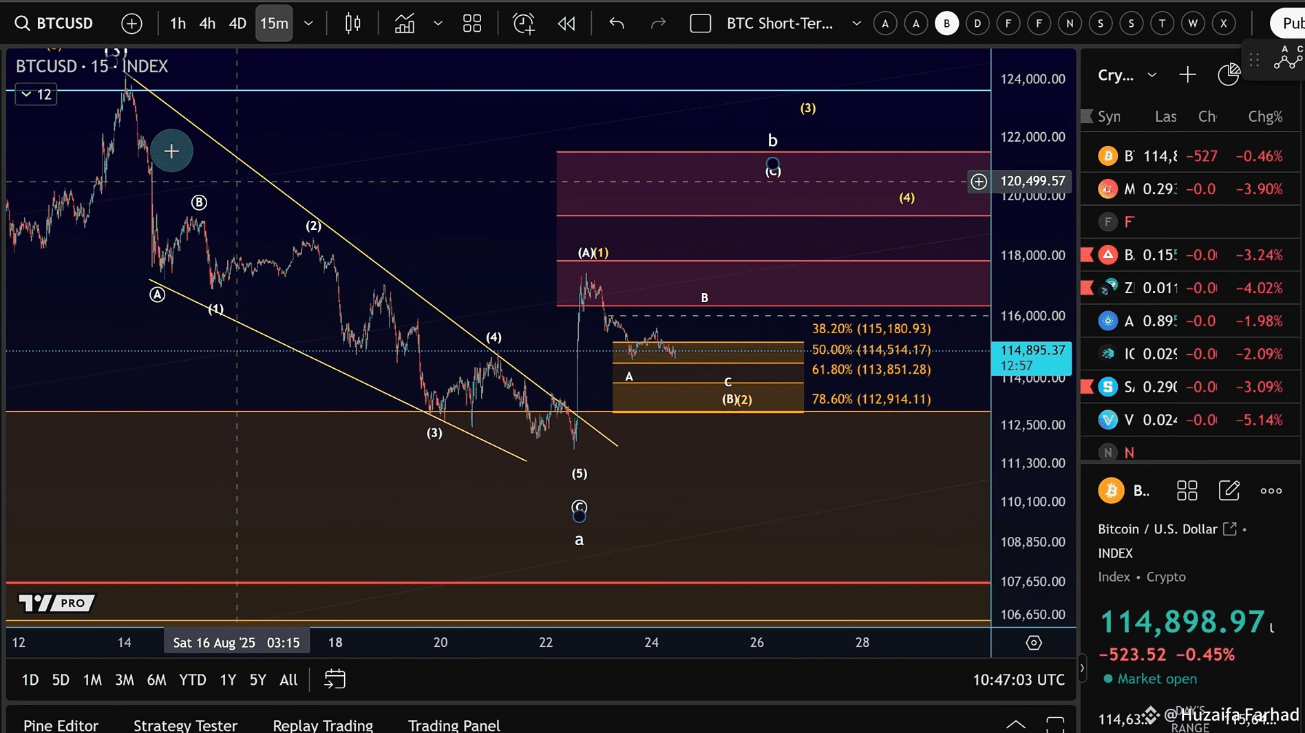Create an alert with clock icon
Image resolution: width=1305 pixels, height=733 pixels.
pyautogui.click(x=524, y=23)
